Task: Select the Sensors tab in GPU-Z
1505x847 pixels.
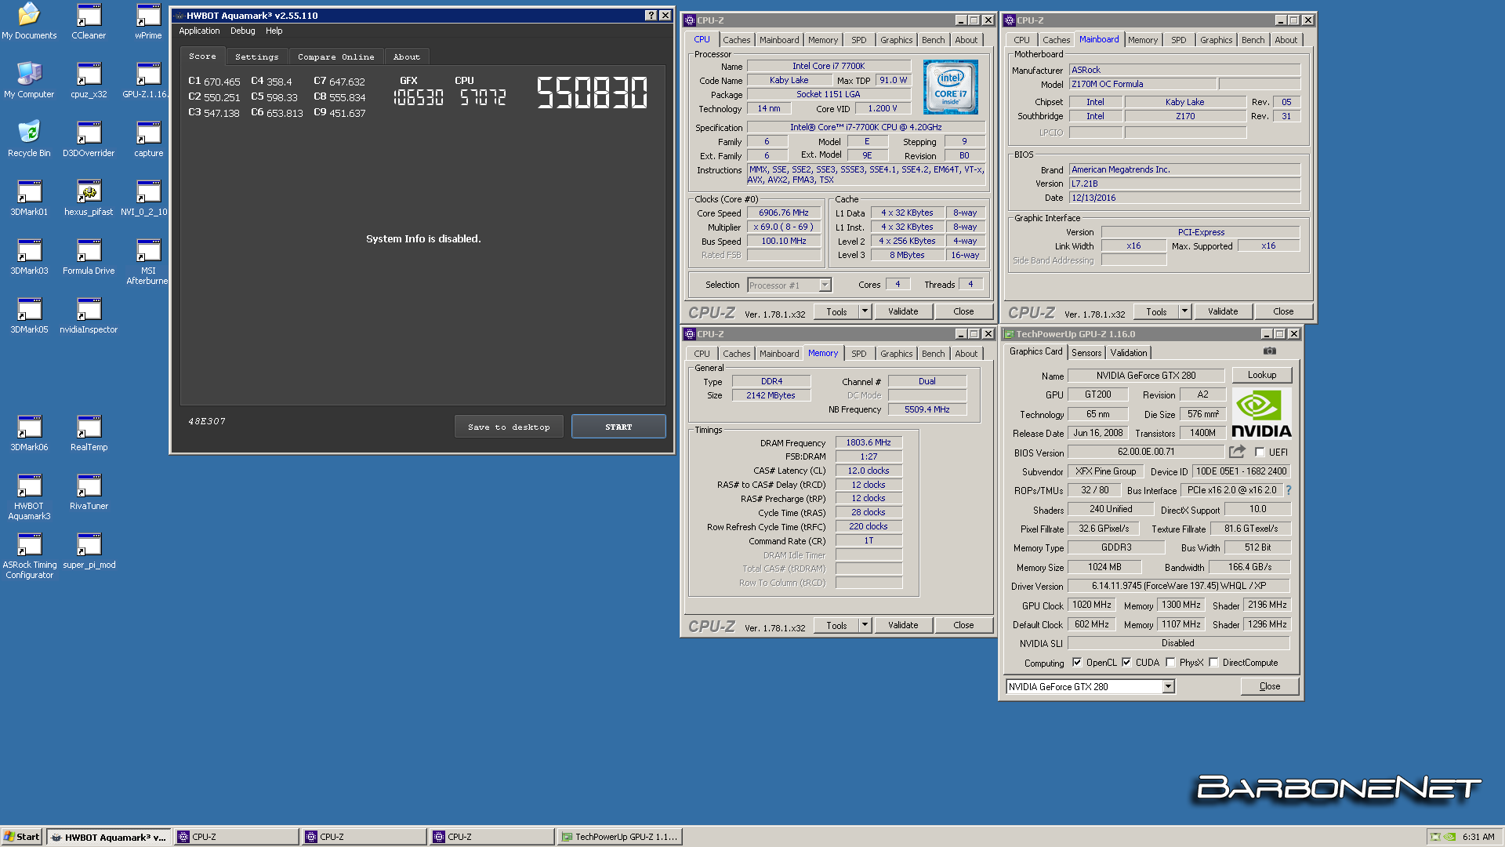Action: (1086, 353)
